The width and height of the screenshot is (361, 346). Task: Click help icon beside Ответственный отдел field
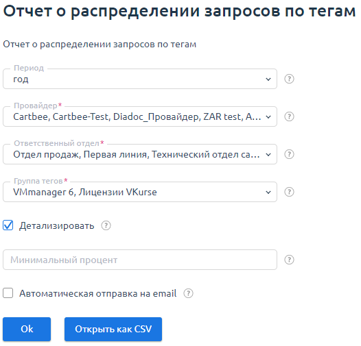click(289, 154)
